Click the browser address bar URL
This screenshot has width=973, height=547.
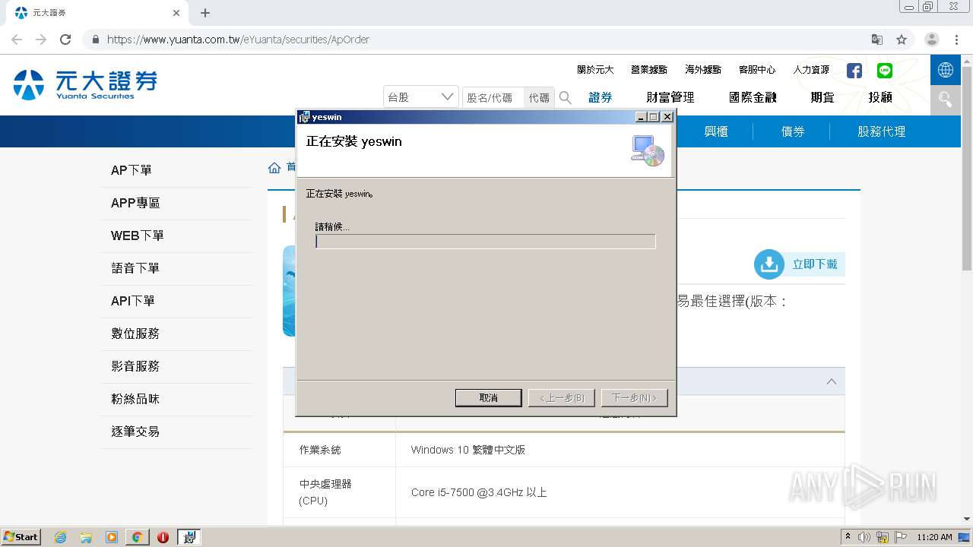click(238, 40)
